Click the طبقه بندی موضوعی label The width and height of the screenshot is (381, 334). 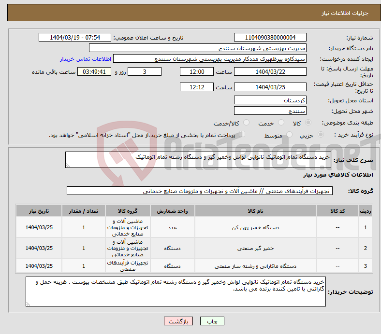tap(348, 123)
